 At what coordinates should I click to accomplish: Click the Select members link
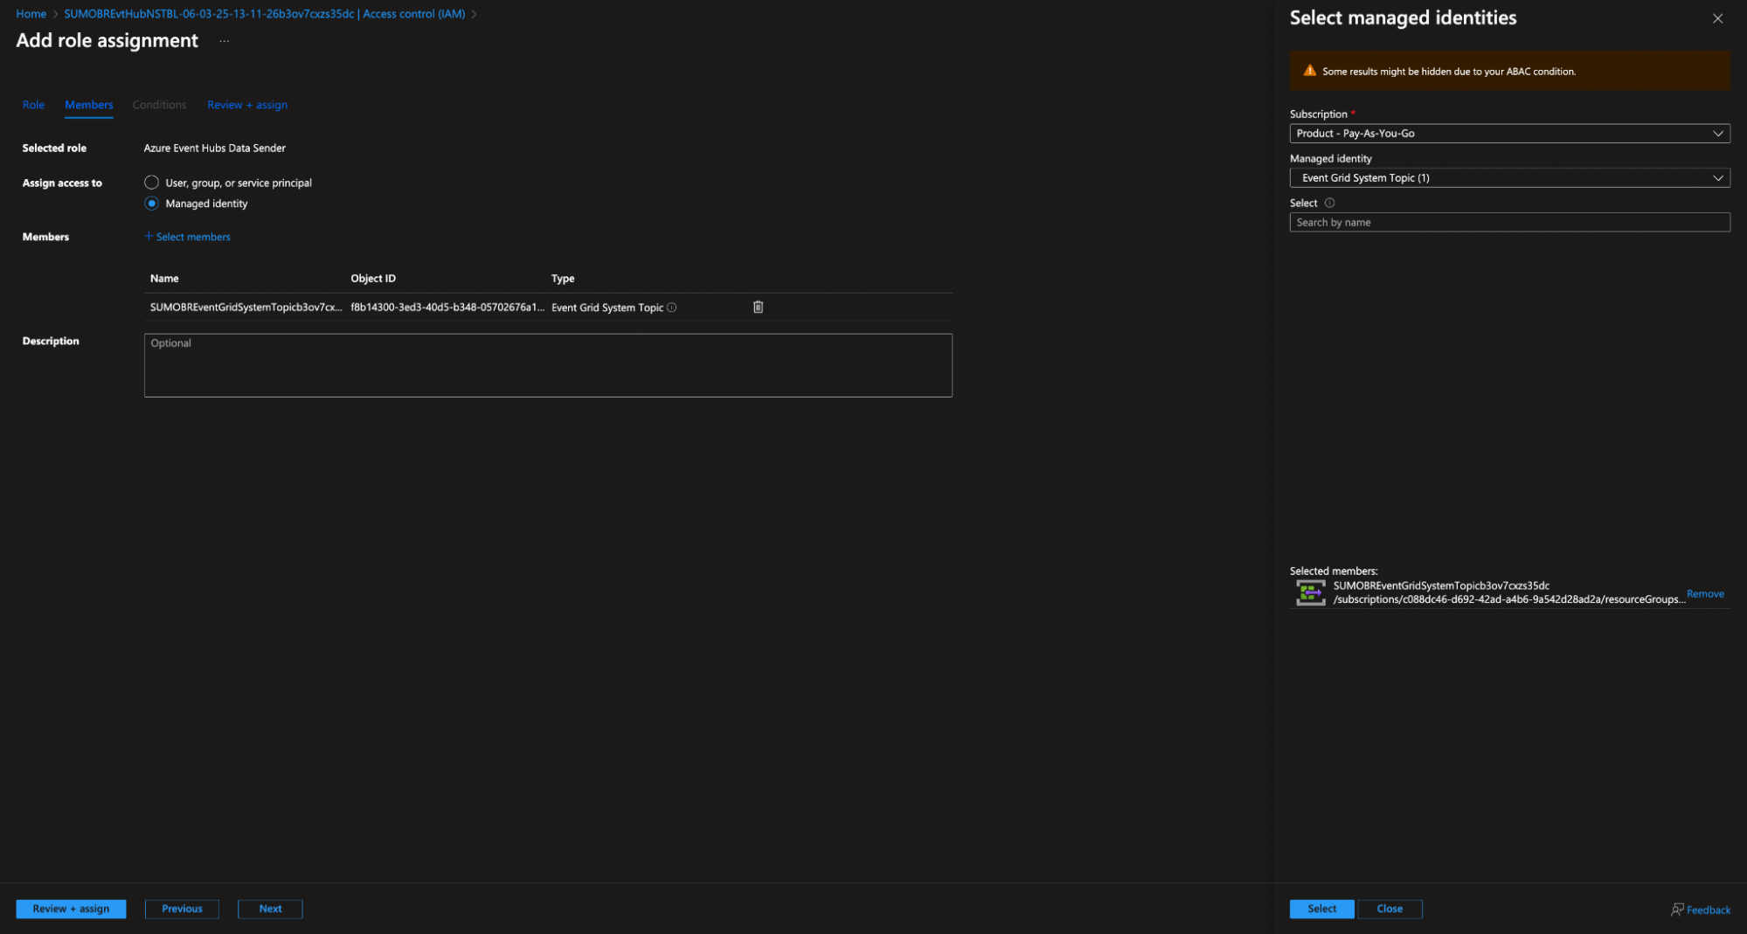(187, 236)
